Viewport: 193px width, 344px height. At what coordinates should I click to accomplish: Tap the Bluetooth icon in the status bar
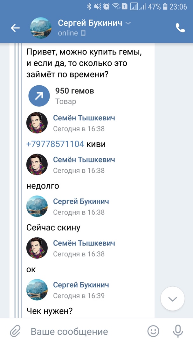coord(89,7)
